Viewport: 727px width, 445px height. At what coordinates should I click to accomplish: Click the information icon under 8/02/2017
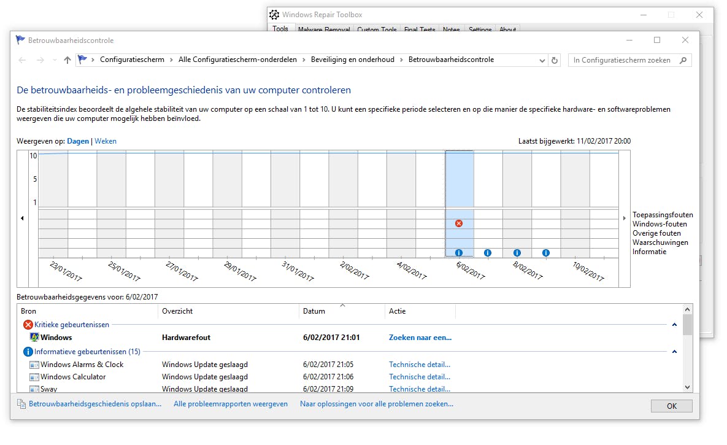tap(517, 253)
